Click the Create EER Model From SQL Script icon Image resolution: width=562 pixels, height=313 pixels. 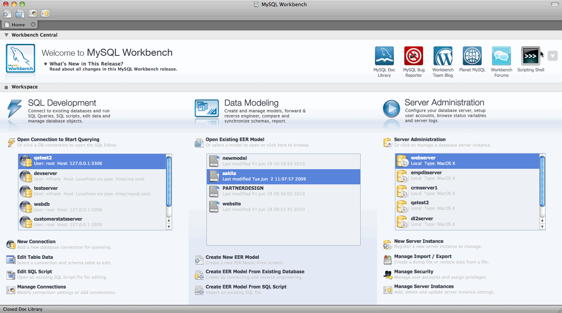pos(199,290)
